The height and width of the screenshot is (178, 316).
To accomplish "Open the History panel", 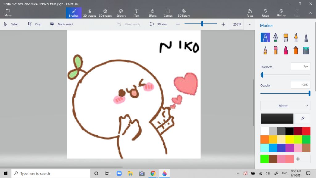I will pos(281,13).
